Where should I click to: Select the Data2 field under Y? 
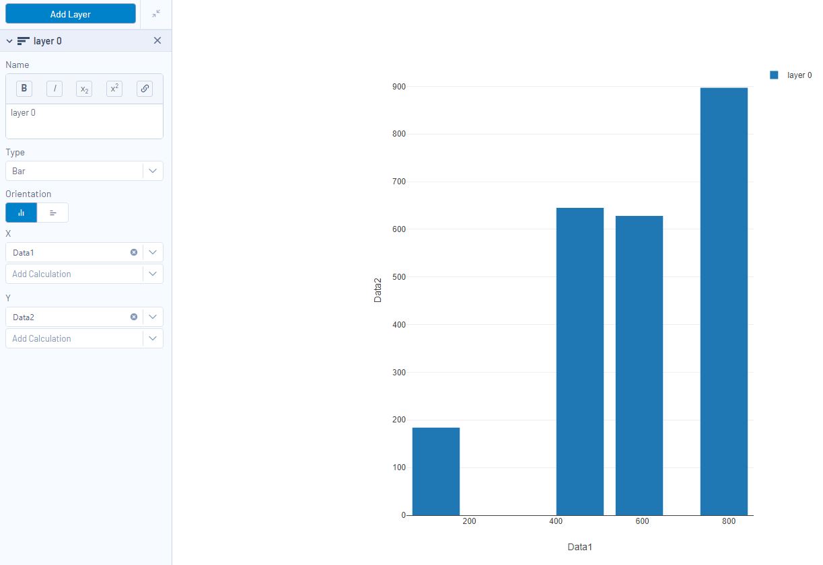pyautogui.click(x=67, y=317)
